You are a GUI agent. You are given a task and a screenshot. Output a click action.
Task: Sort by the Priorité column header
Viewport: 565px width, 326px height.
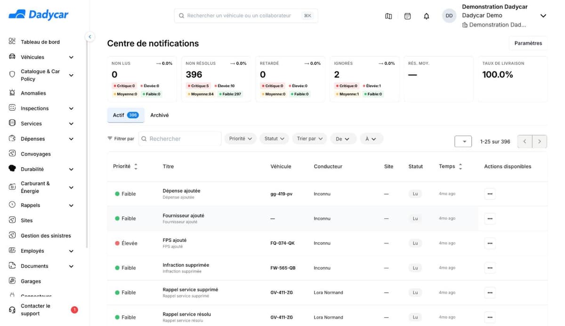[x=125, y=166]
